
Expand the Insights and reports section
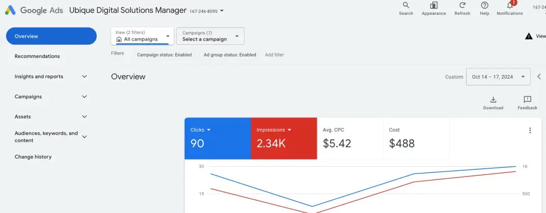(85, 77)
